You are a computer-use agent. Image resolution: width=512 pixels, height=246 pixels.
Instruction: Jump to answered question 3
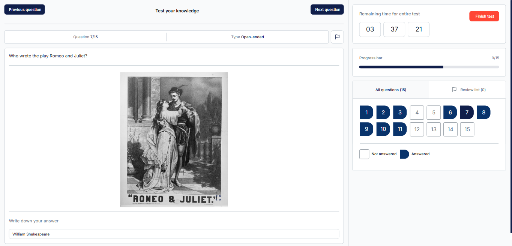click(400, 112)
